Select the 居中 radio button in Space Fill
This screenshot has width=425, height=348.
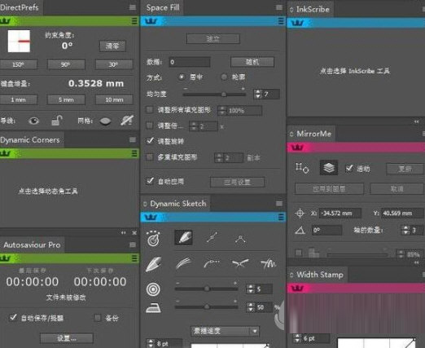click(182, 77)
